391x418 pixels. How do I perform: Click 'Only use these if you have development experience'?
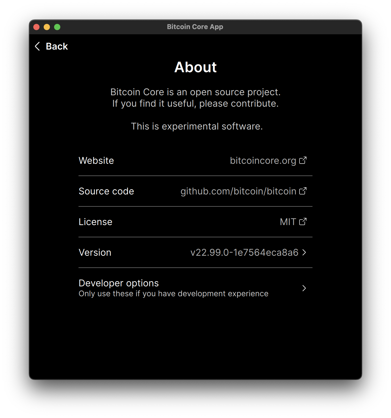[173, 294]
